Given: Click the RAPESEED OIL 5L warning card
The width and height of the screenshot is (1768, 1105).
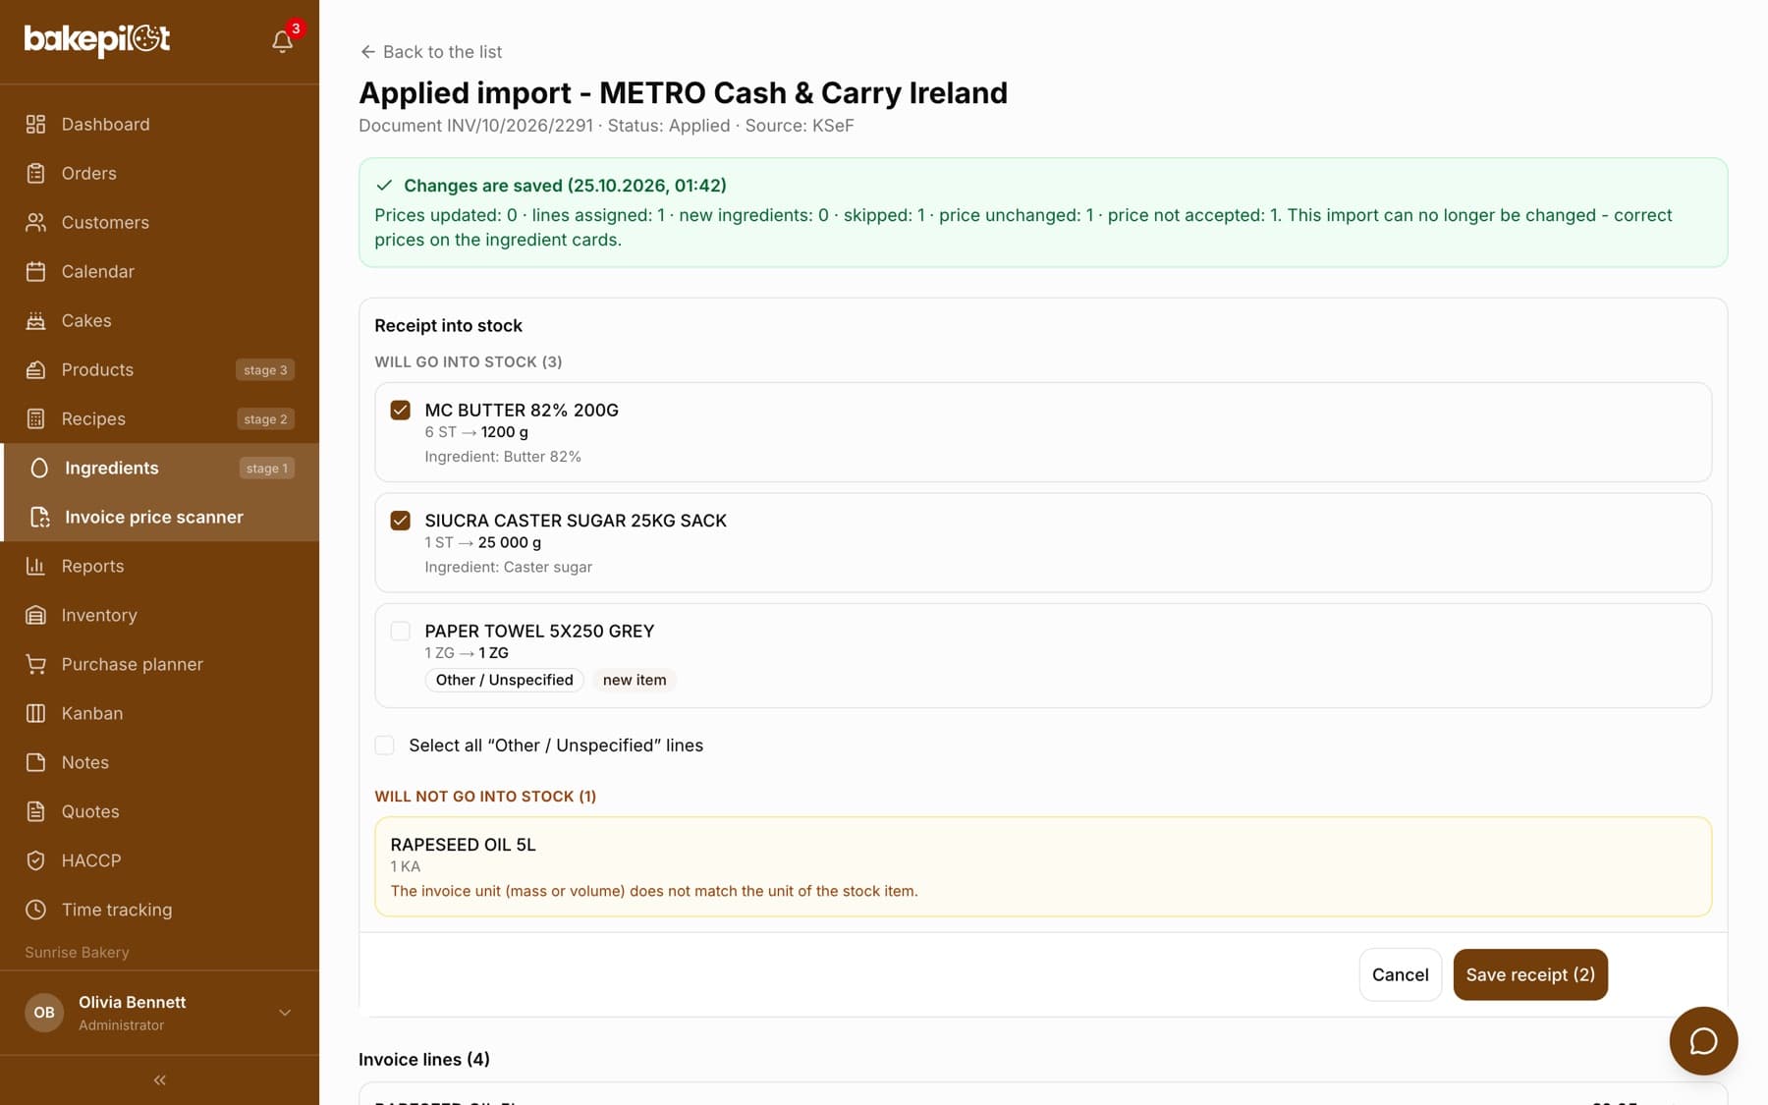Looking at the screenshot, I should (1043, 866).
